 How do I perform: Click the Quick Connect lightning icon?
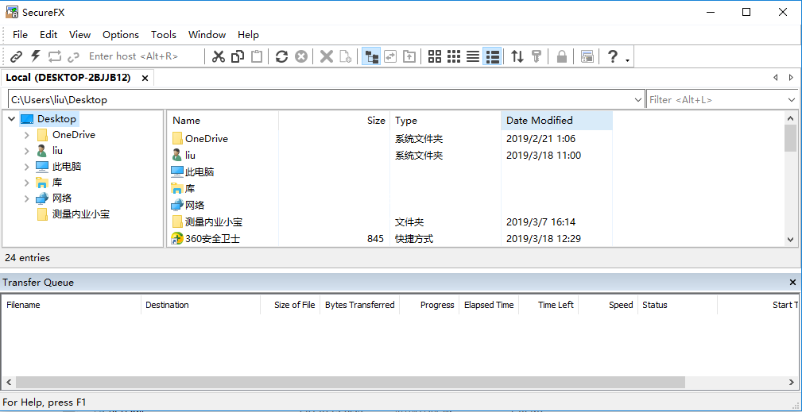tap(35, 56)
